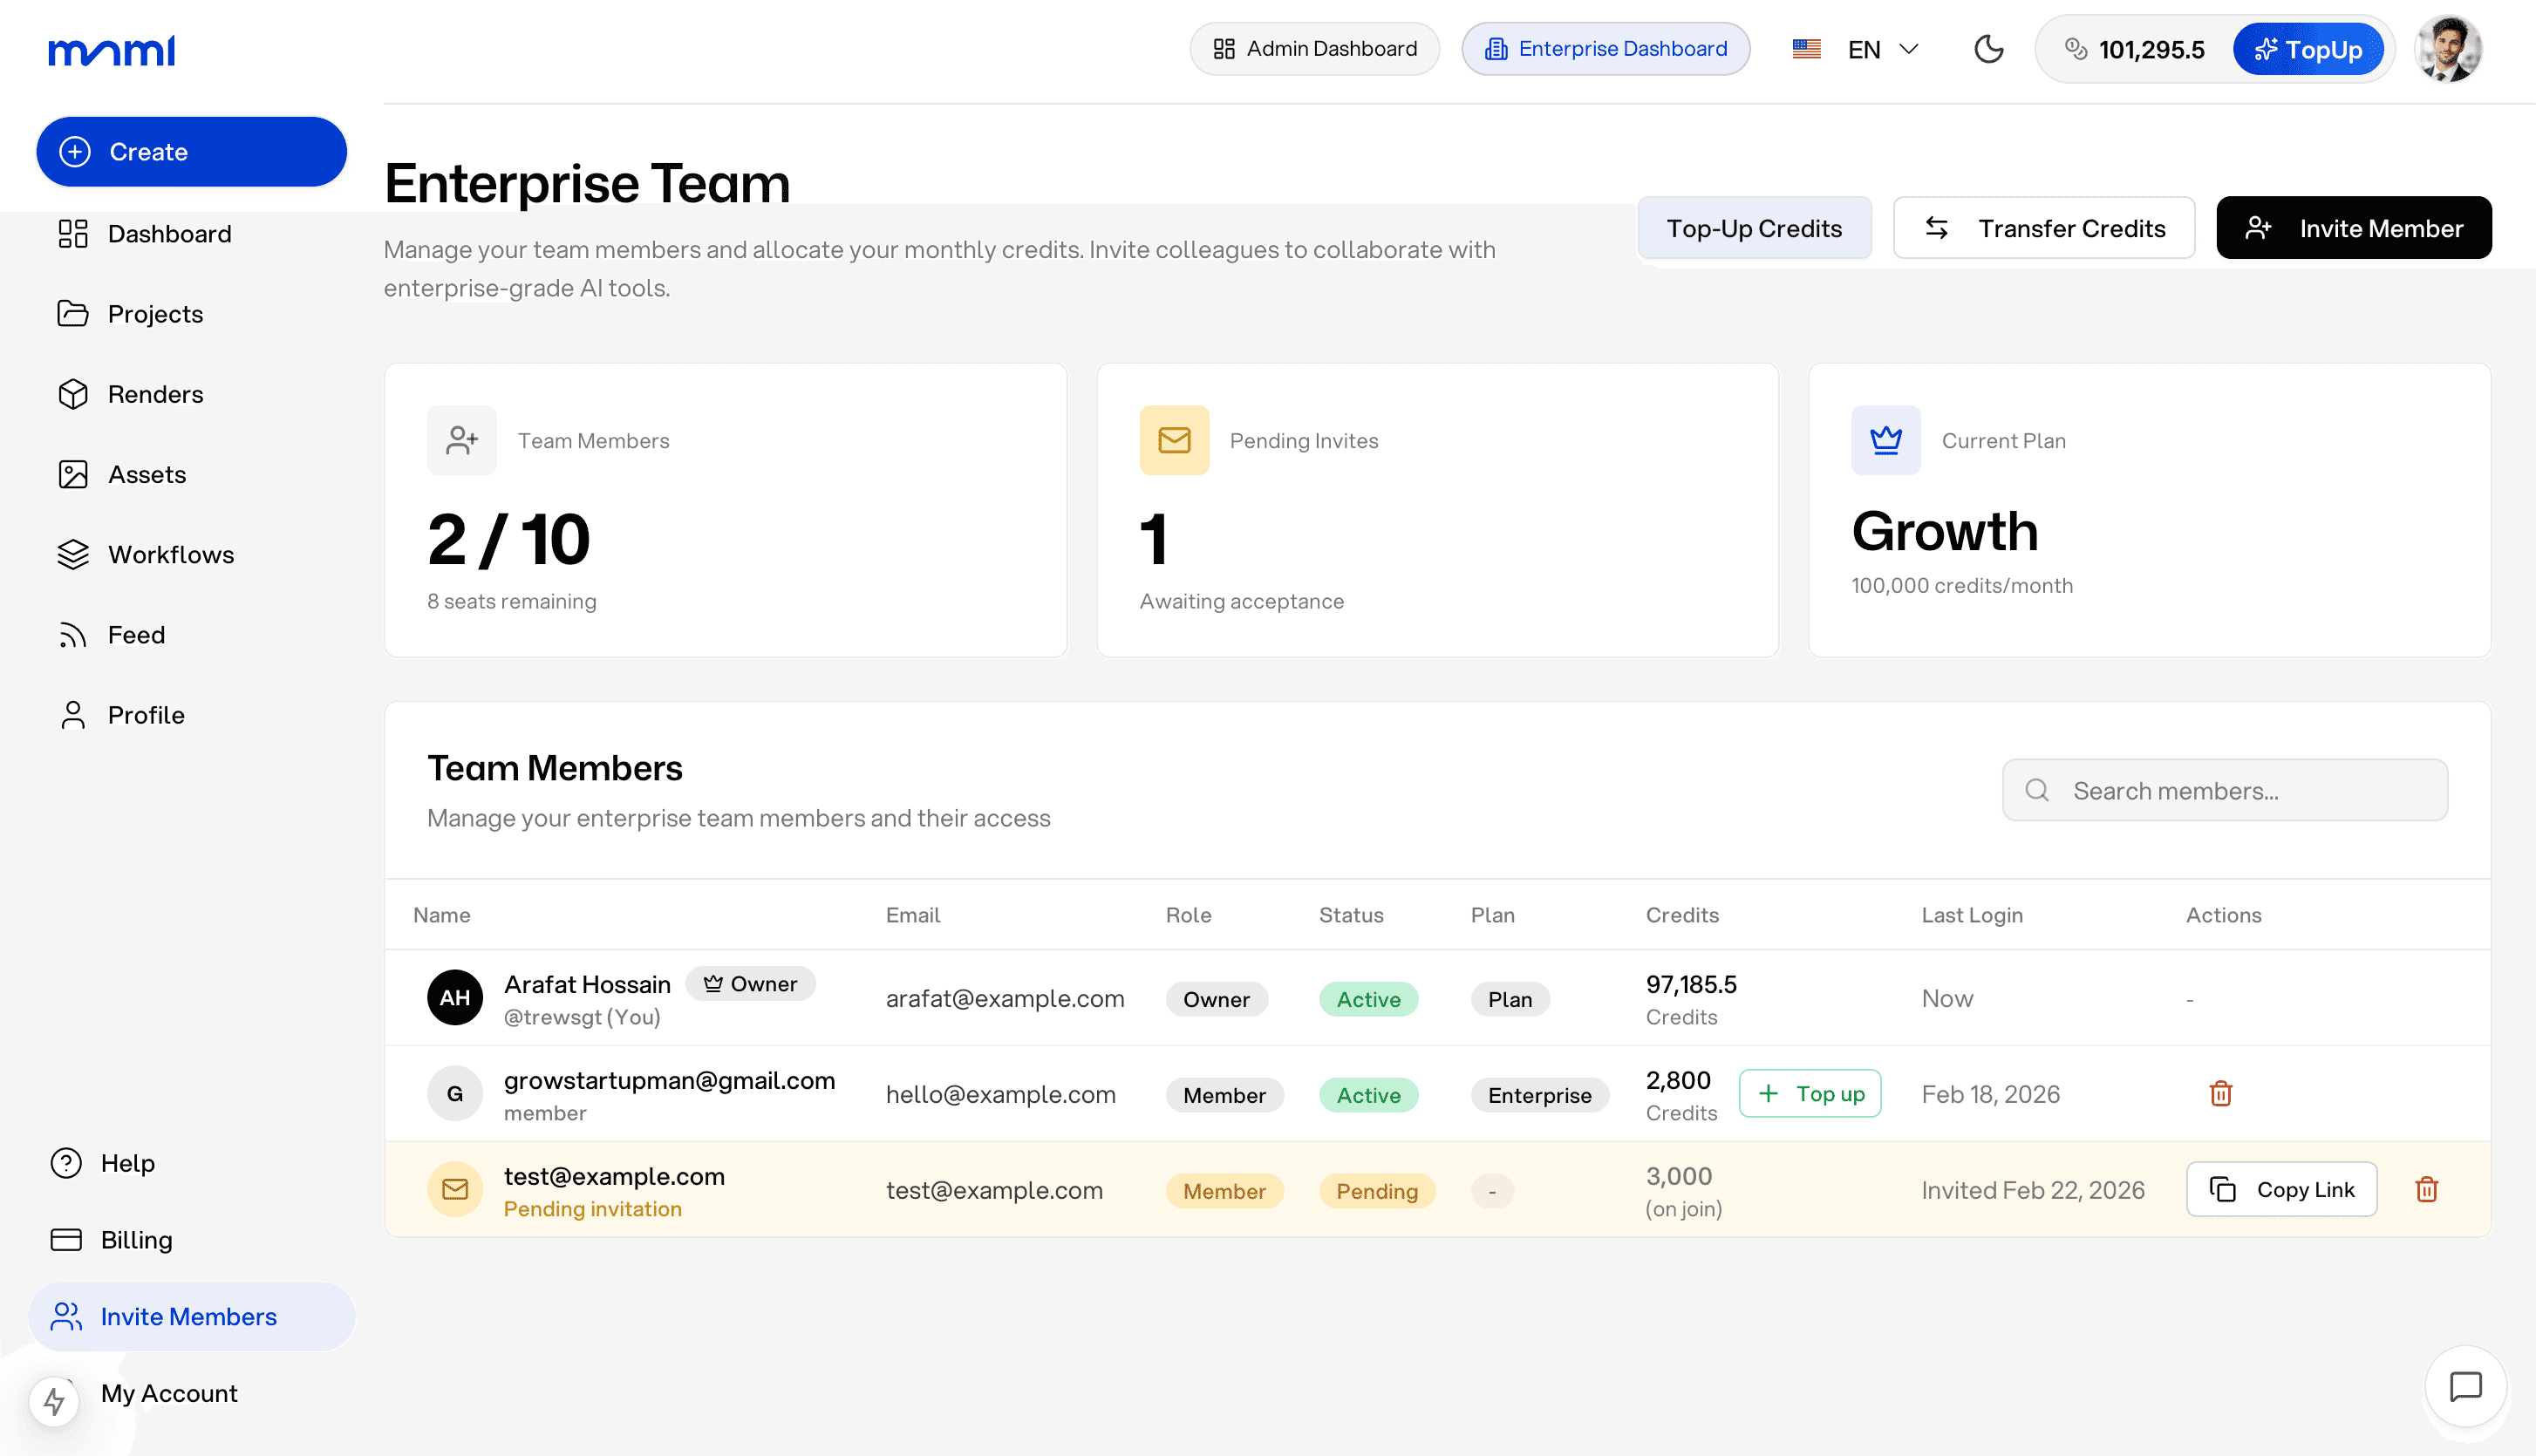Open the Help section
The height and width of the screenshot is (1456, 2536).
click(127, 1163)
